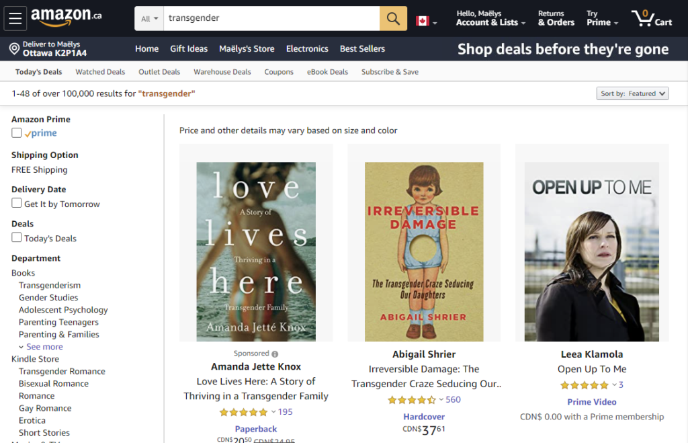This screenshot has width=688, height=443.
Task: Click the search field containing transgender
Action: 271,18
